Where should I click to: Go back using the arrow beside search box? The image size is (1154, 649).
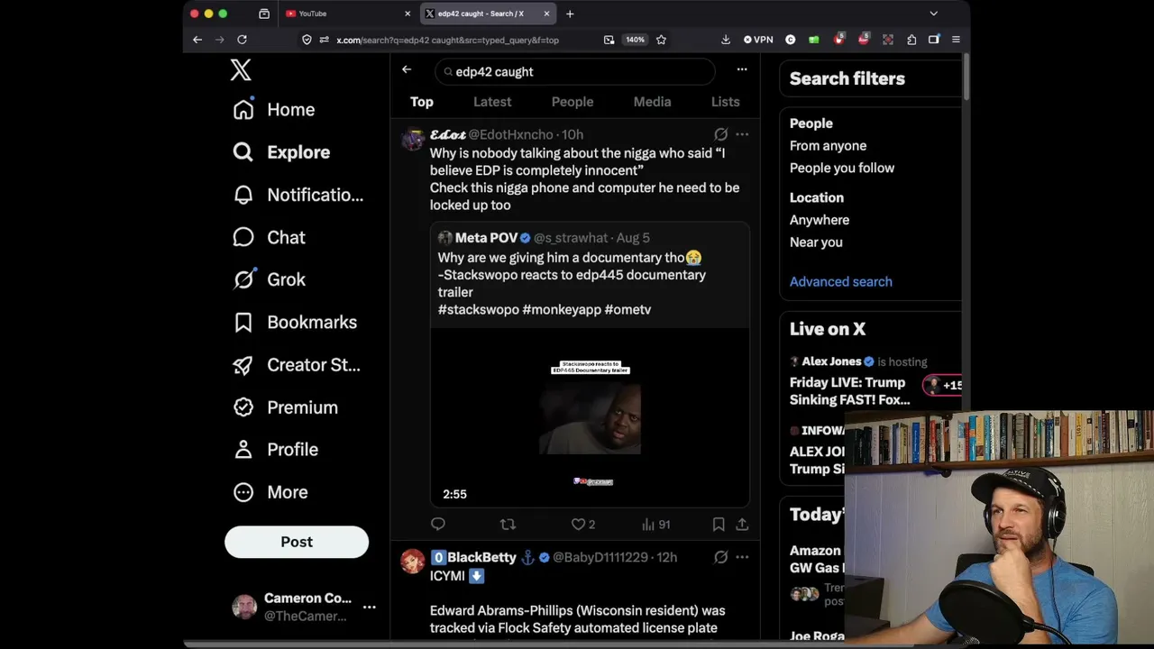(x=407, y=69)
